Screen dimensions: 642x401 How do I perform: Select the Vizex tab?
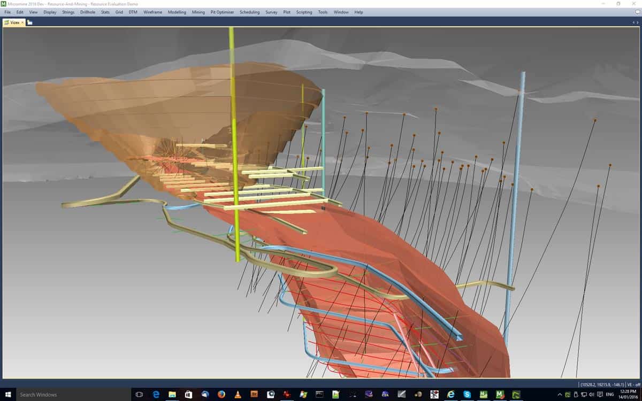pos(14,22)
